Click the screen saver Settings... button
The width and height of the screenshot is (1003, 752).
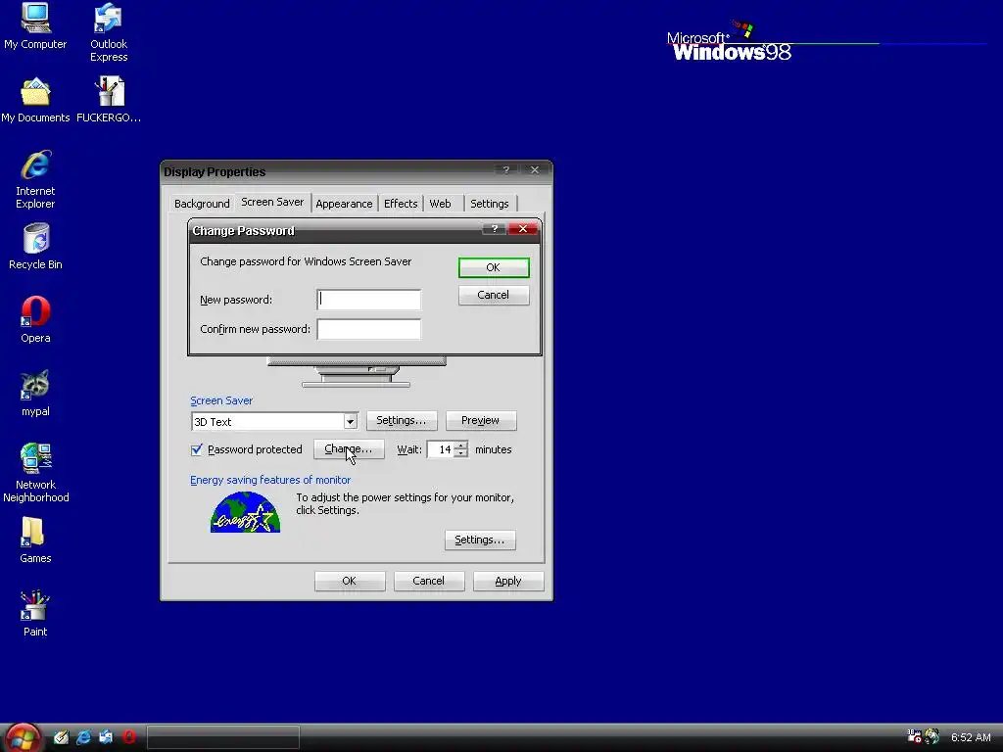tap(401, 420)
